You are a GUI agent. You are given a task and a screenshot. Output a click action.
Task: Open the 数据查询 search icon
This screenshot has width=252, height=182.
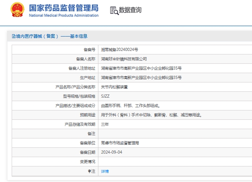point(114,10)
